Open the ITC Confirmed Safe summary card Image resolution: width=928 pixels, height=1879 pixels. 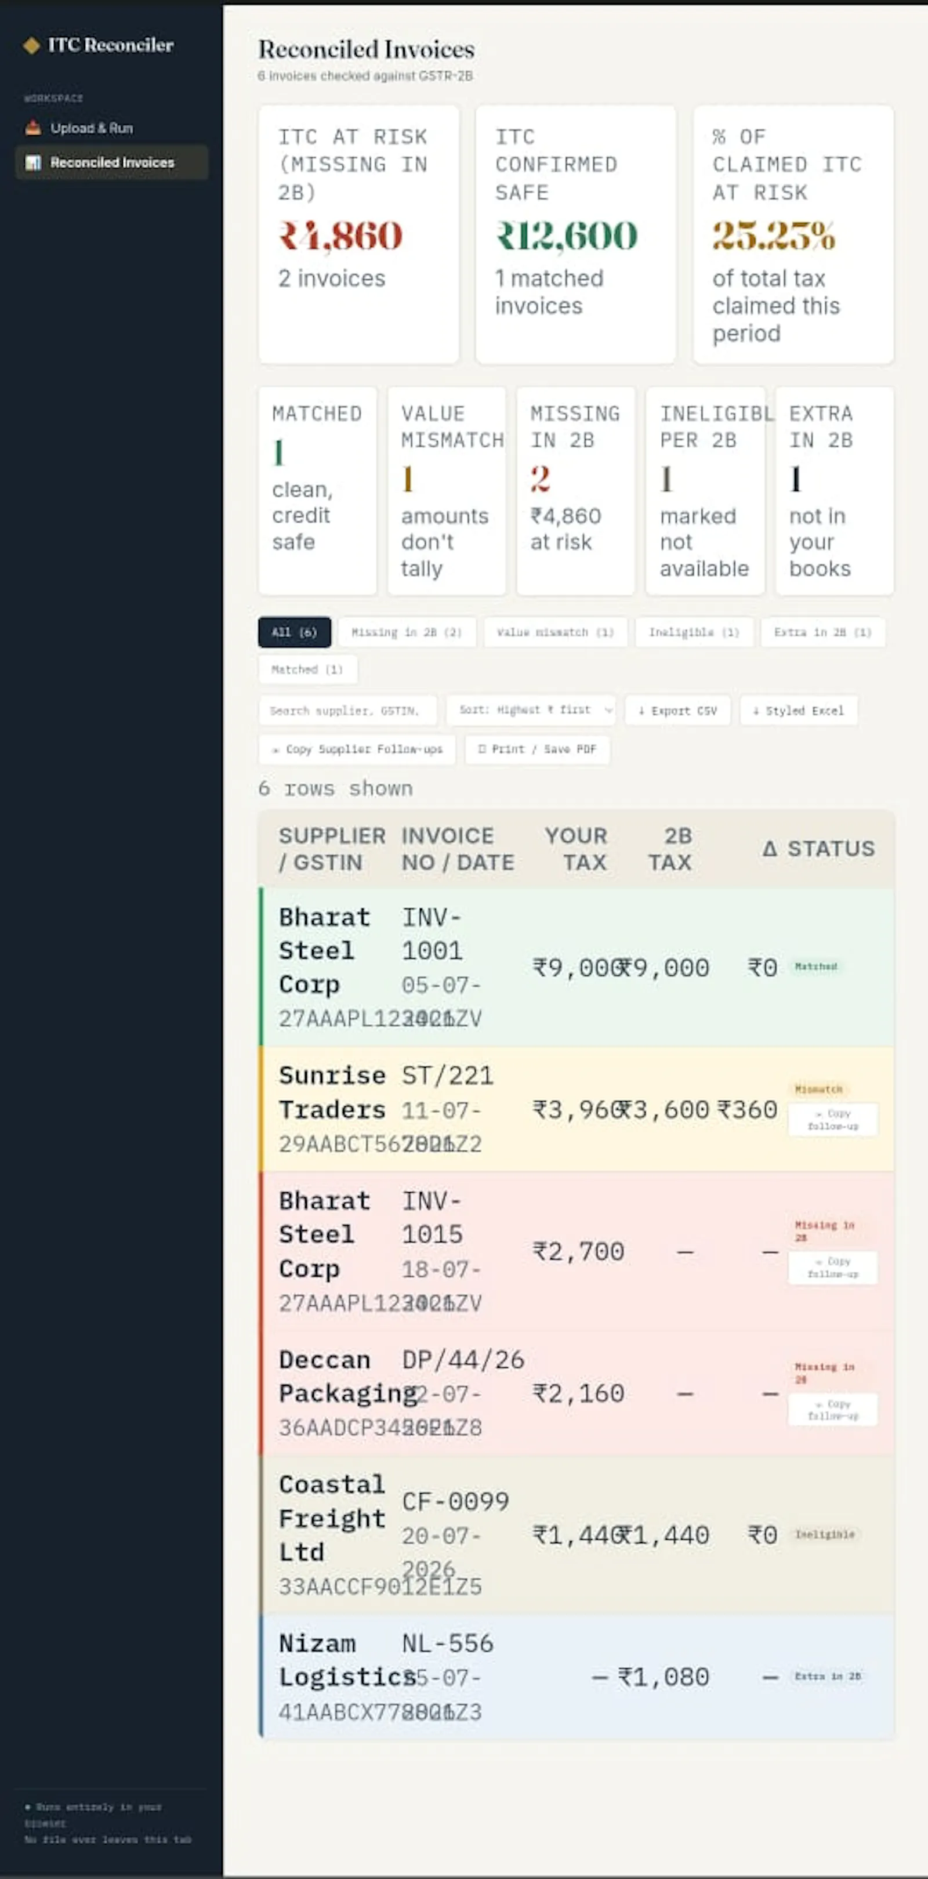575,234
